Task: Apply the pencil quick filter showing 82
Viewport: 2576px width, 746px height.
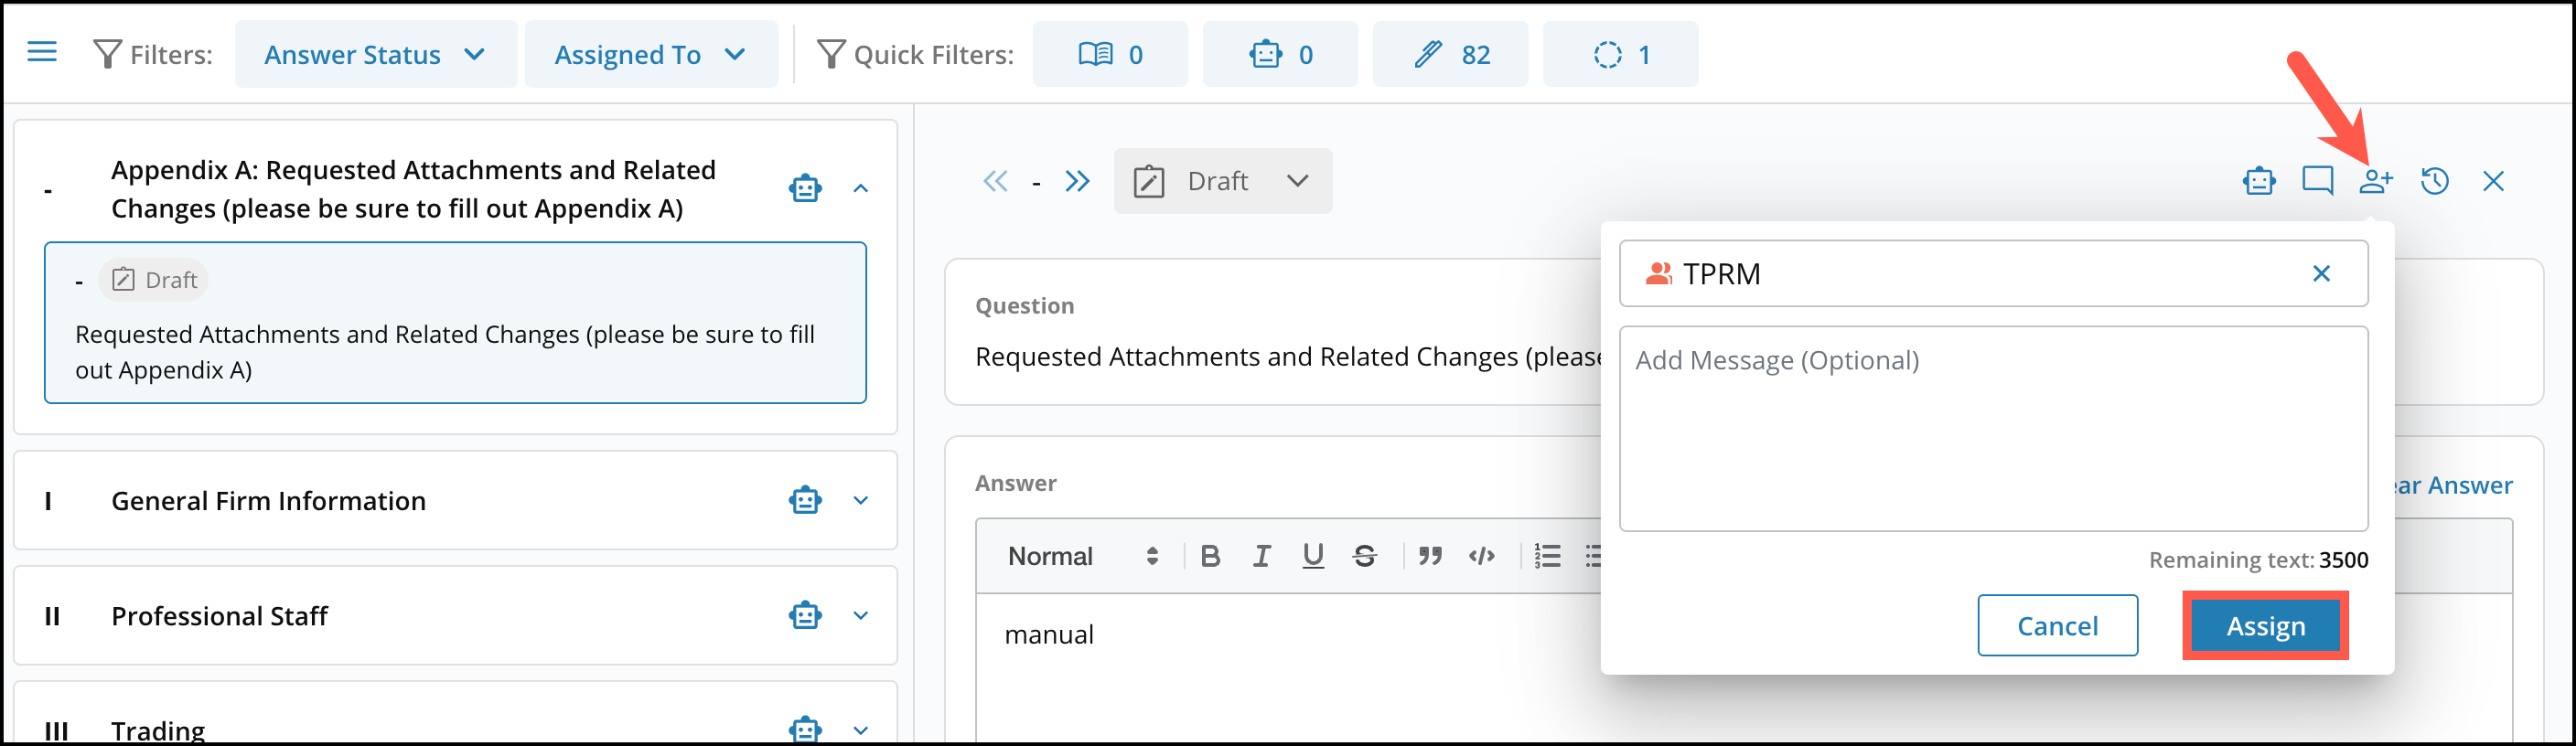Action: point(1450,54)
